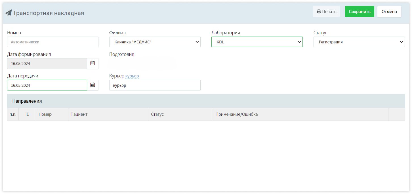Click the Примечание/Ошибка column header

click(237, 114)
